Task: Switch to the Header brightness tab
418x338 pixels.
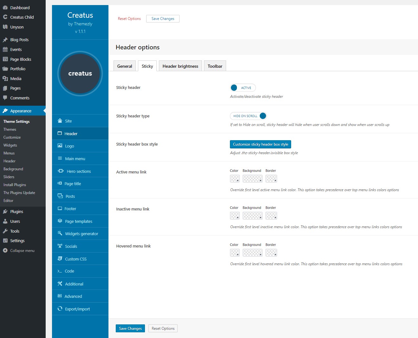Action: tap(180, 66)
